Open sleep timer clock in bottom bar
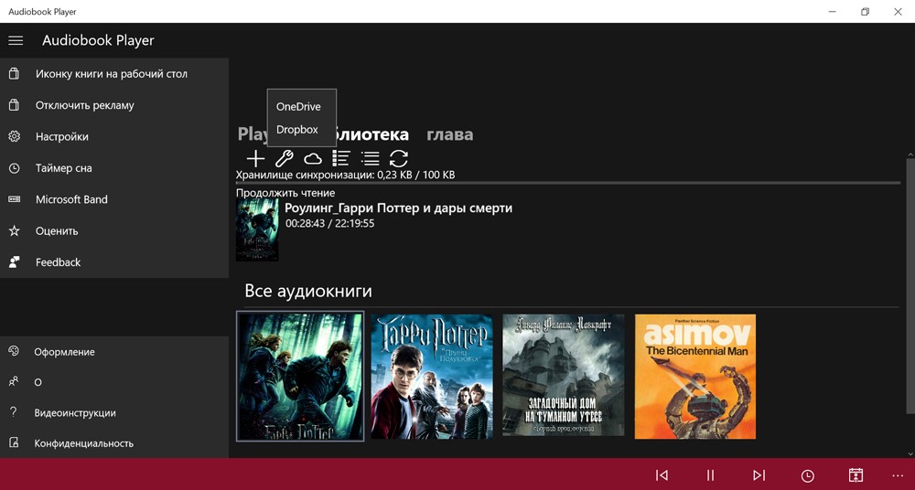 [x=807, y=475]
